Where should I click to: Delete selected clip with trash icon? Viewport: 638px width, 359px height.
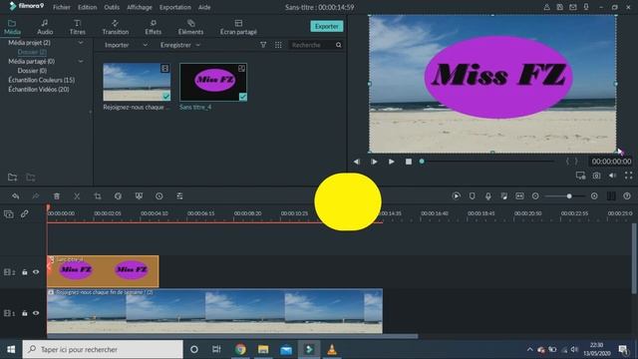click(57, 196)
